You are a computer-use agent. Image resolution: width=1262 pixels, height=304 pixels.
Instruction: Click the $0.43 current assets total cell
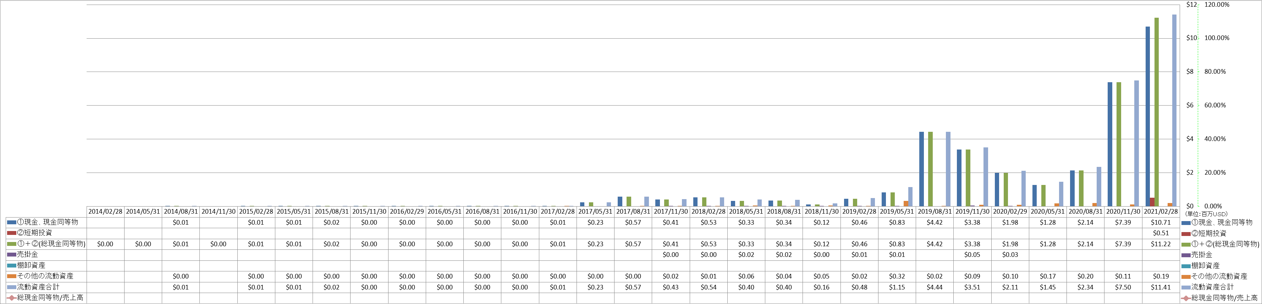tap(671, 287)
